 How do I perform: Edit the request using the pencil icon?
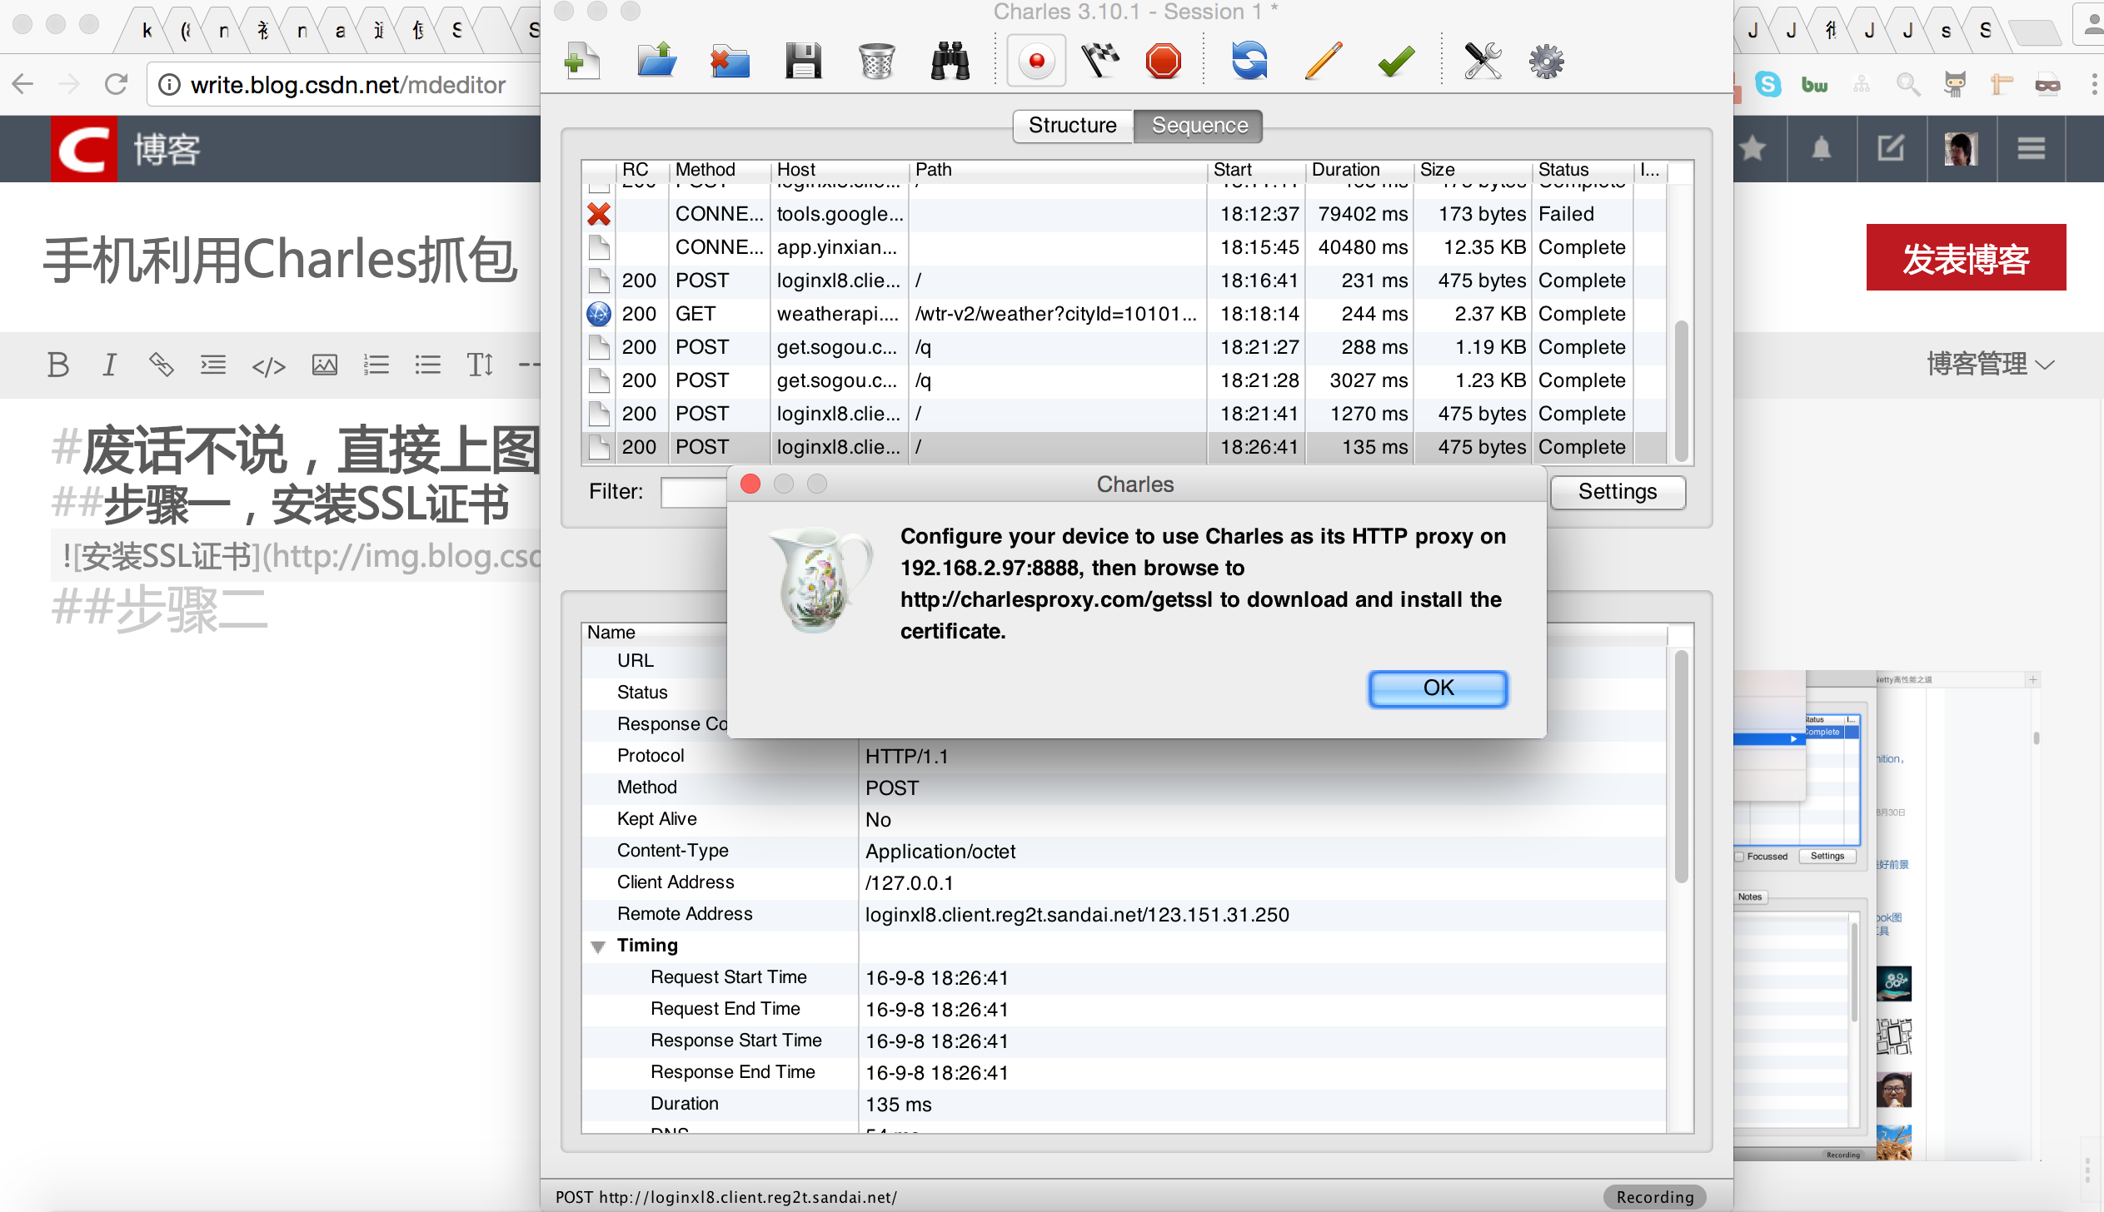coord(1323,62)
